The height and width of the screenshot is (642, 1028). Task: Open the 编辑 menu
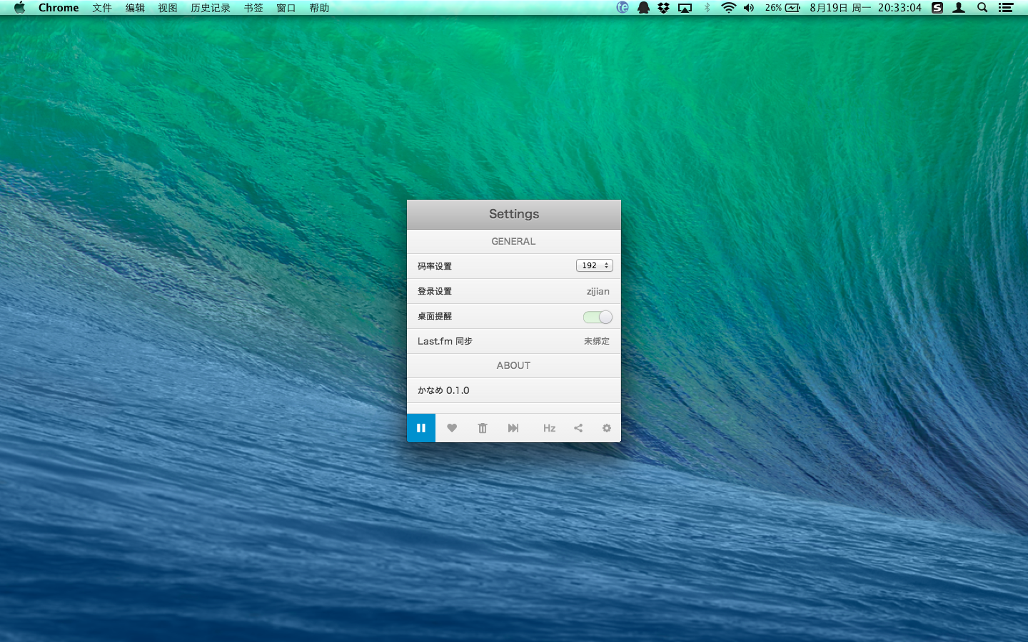pos(135,8)
